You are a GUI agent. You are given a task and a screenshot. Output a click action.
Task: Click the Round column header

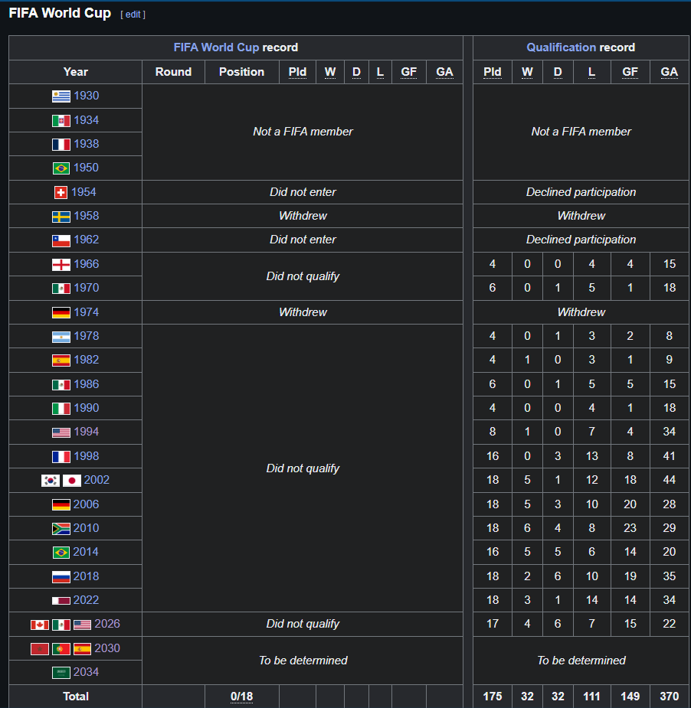(x=174, y=72)
